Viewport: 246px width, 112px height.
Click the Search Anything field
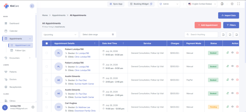click(201, 34)
